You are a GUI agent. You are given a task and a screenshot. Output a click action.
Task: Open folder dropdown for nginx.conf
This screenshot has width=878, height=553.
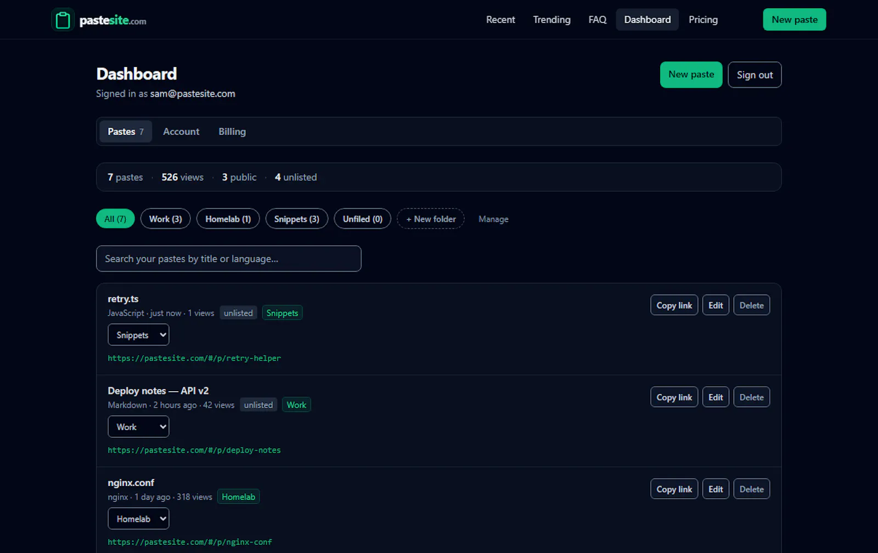(138, 518)
